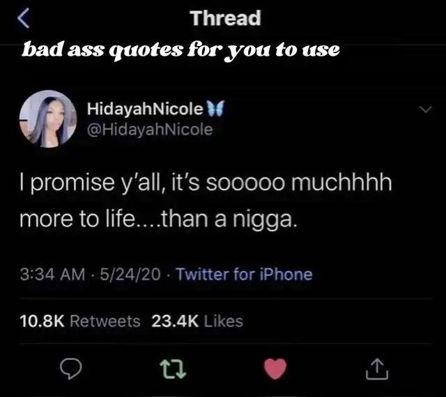
Task: Expand the tweet options chevron
Action: click(x=426, y=110)
